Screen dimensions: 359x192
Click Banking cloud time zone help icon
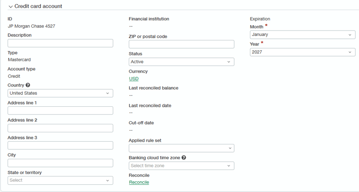[184, 157]
